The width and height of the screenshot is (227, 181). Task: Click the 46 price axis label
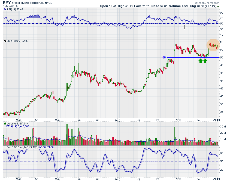222,73
